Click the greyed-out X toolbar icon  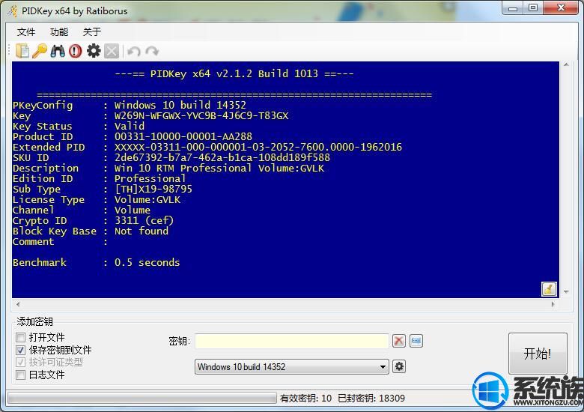(x=112, y=51)
